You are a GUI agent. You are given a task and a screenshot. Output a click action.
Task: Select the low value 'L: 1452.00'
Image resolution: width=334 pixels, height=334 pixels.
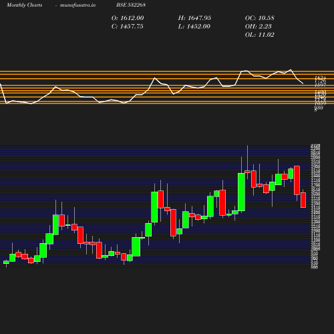(x=194, y=26)
